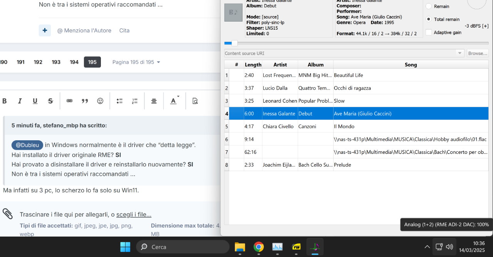Insert a numbered list in the editor
This screenshot has width=493, height=257.
click(135, 101)
